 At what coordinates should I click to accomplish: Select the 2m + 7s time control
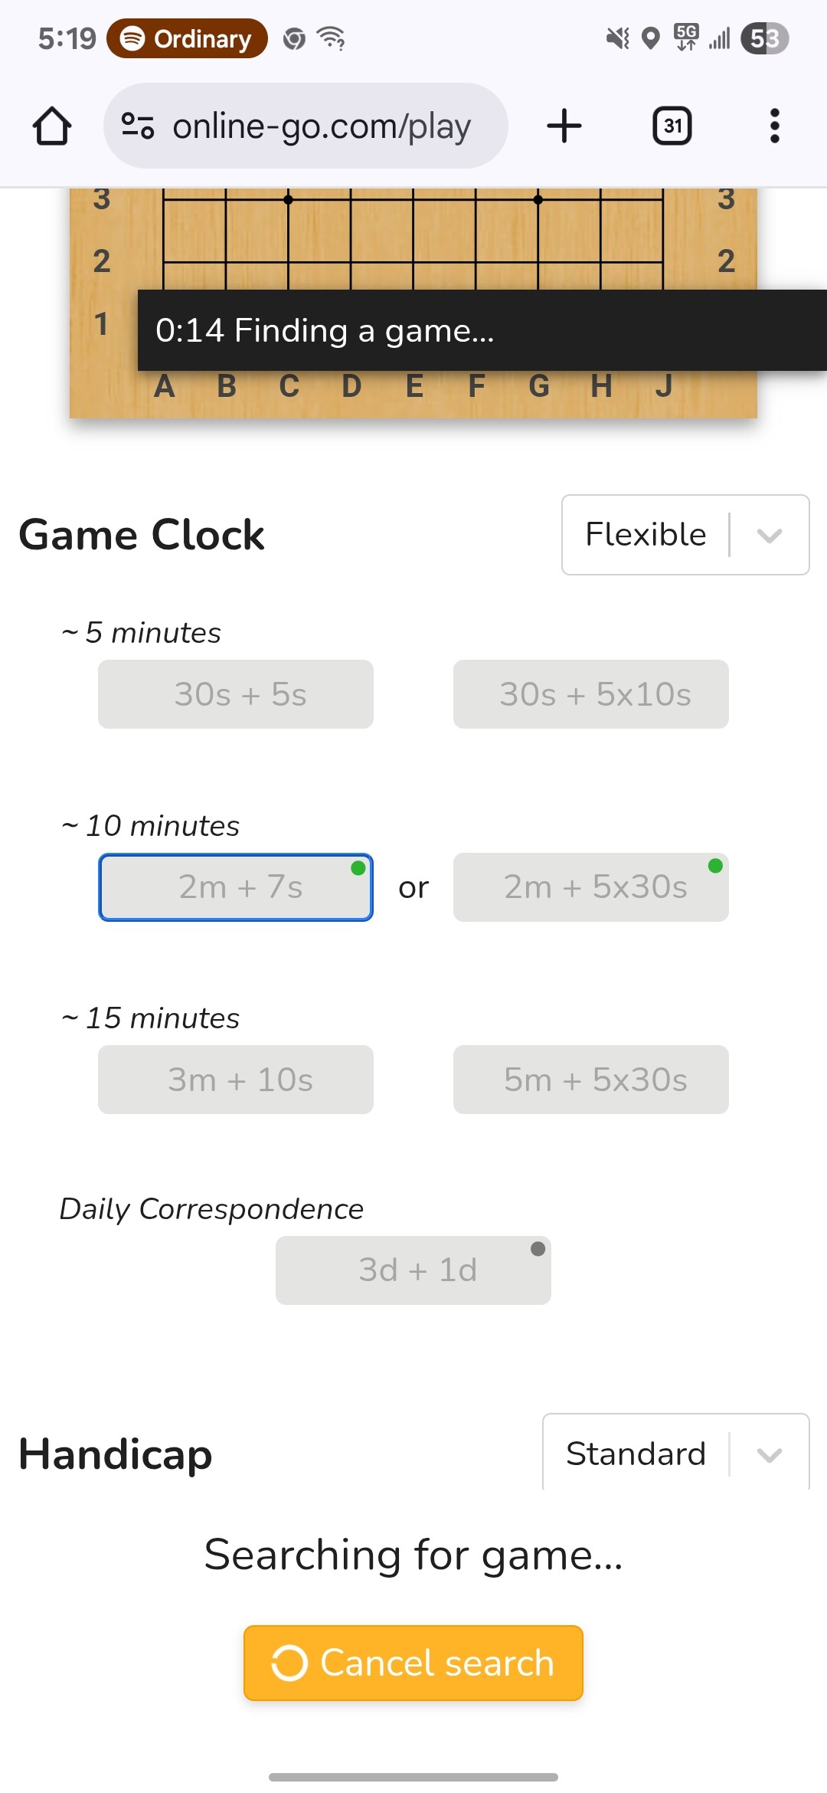coord(236,887)
